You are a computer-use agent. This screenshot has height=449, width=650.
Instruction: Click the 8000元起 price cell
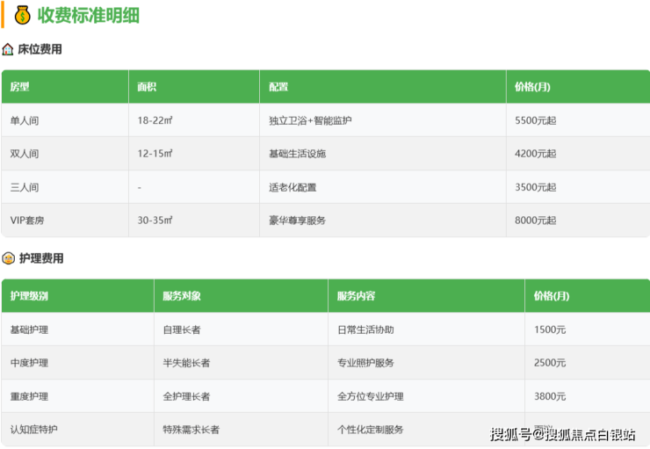tap(535, 221)
